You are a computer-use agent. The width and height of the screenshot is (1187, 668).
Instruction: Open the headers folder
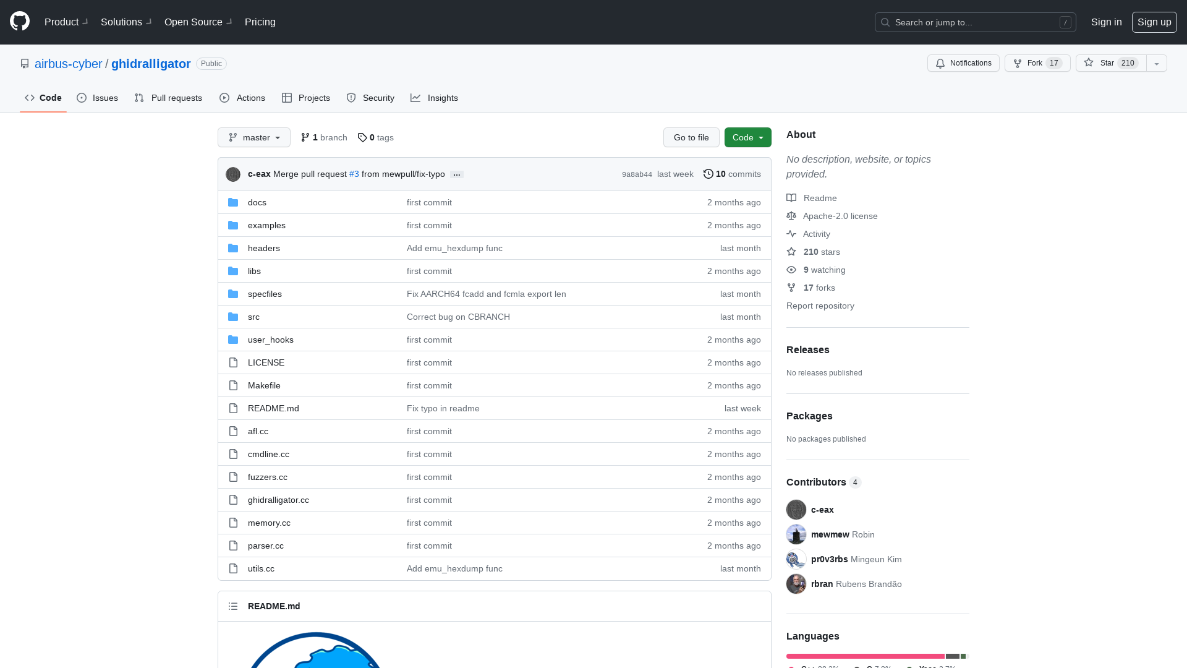coord(264,248)
